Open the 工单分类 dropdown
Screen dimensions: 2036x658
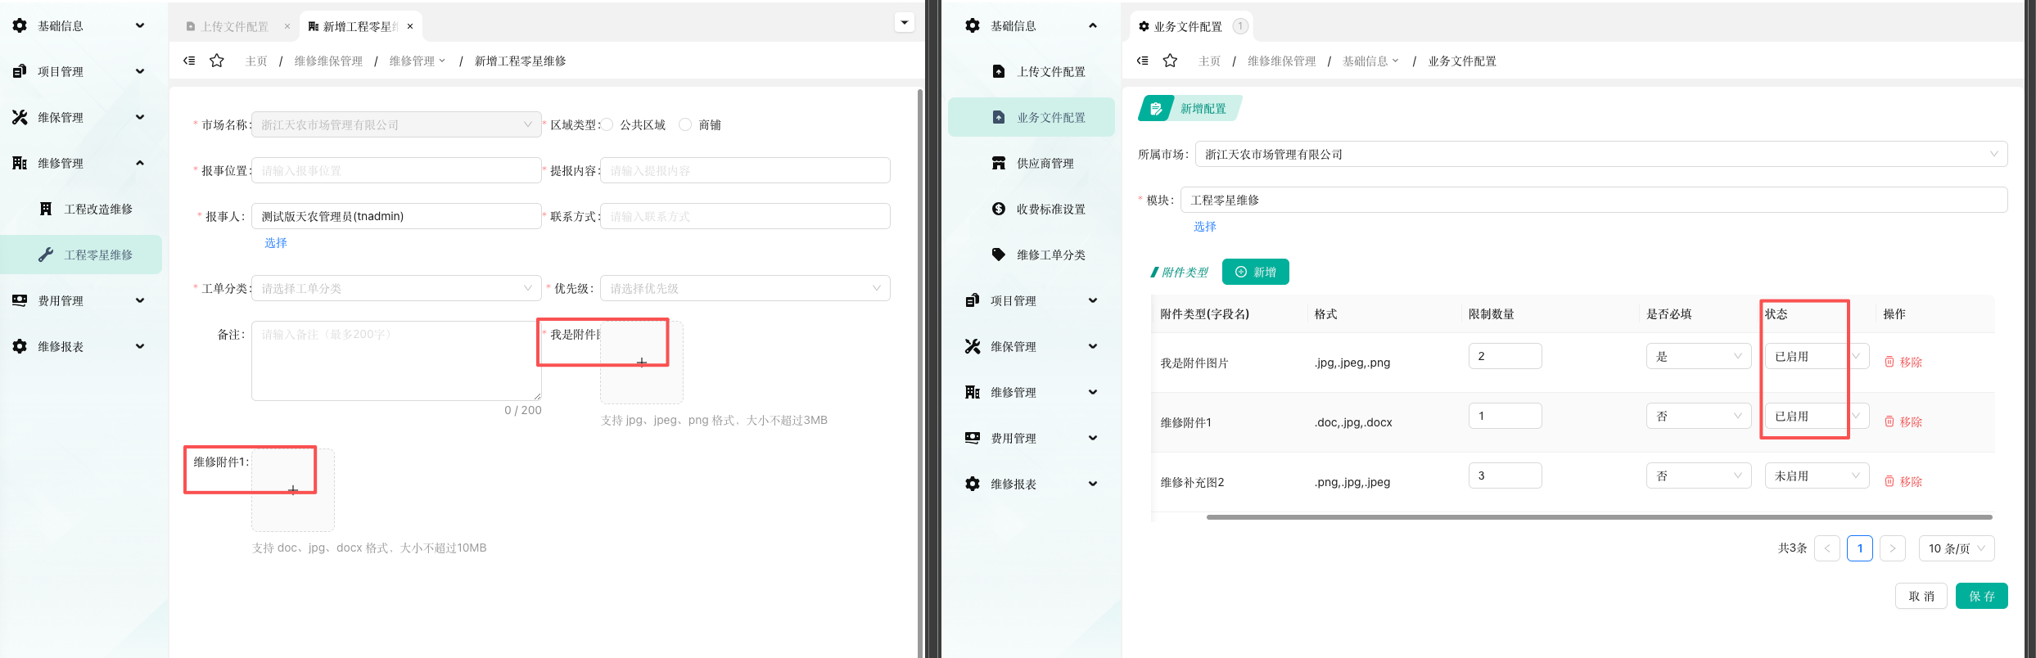point(396,288)
